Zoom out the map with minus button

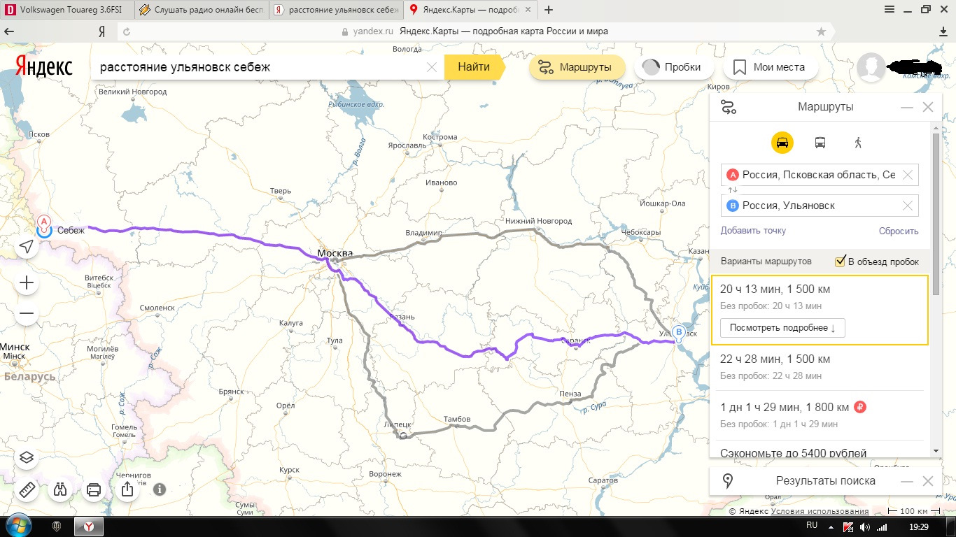pyautogui.click(x=27, y=313)
